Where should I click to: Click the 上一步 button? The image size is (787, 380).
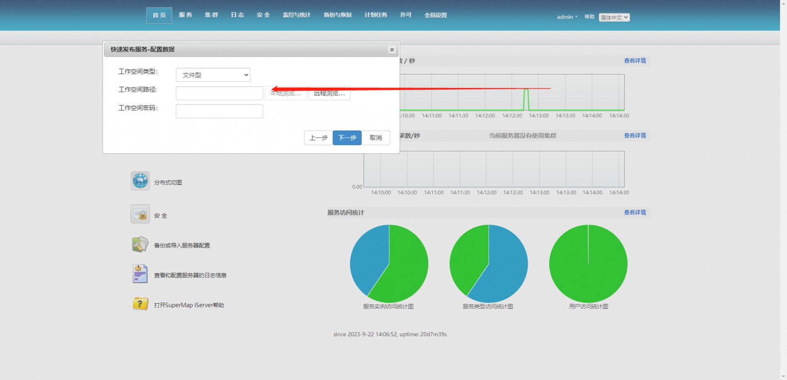click(319, 138)
